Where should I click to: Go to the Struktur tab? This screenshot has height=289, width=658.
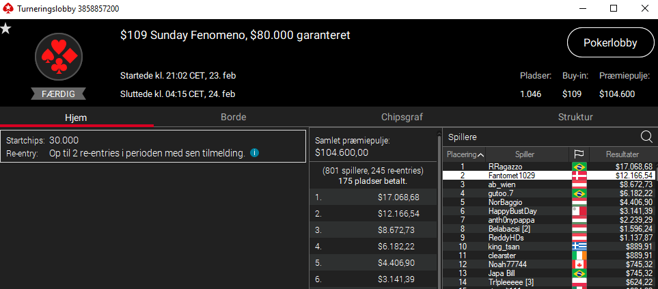point(575,117)
